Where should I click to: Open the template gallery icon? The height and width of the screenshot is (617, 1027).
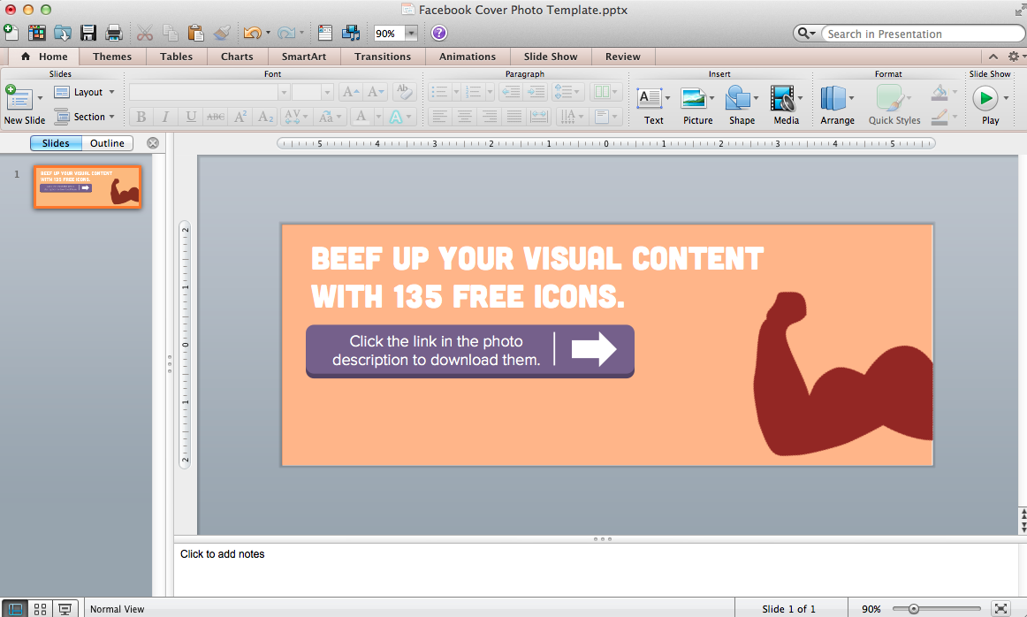tap(37, 33)
